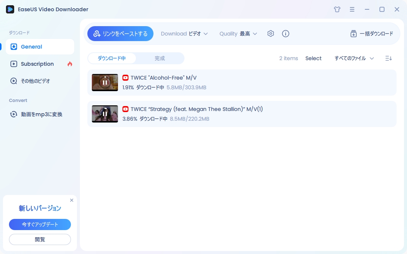Click Select to enable item selection mode

313,58
